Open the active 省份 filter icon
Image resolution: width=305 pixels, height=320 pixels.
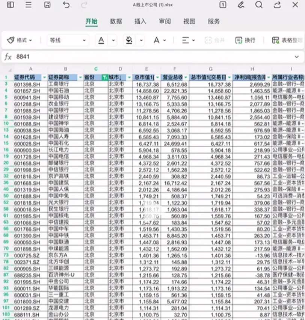pos(105,77)
